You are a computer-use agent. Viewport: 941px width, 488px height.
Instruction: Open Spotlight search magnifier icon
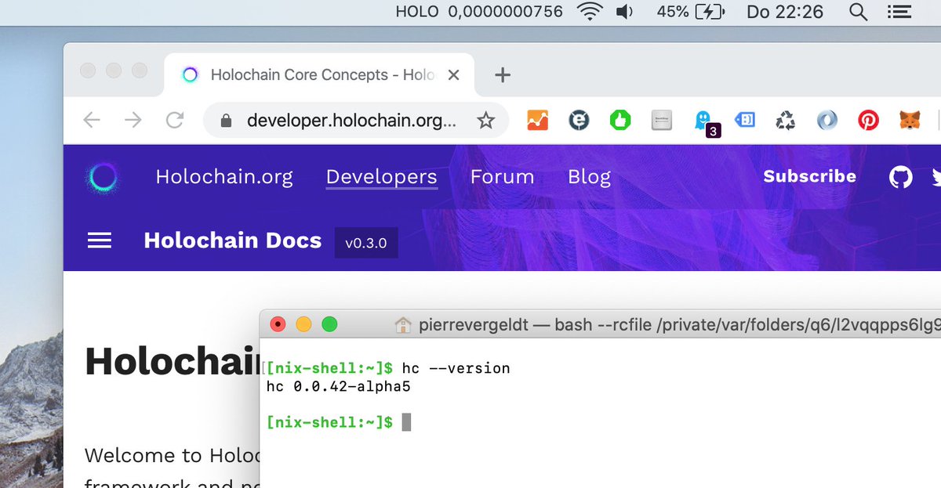[859, 12]
